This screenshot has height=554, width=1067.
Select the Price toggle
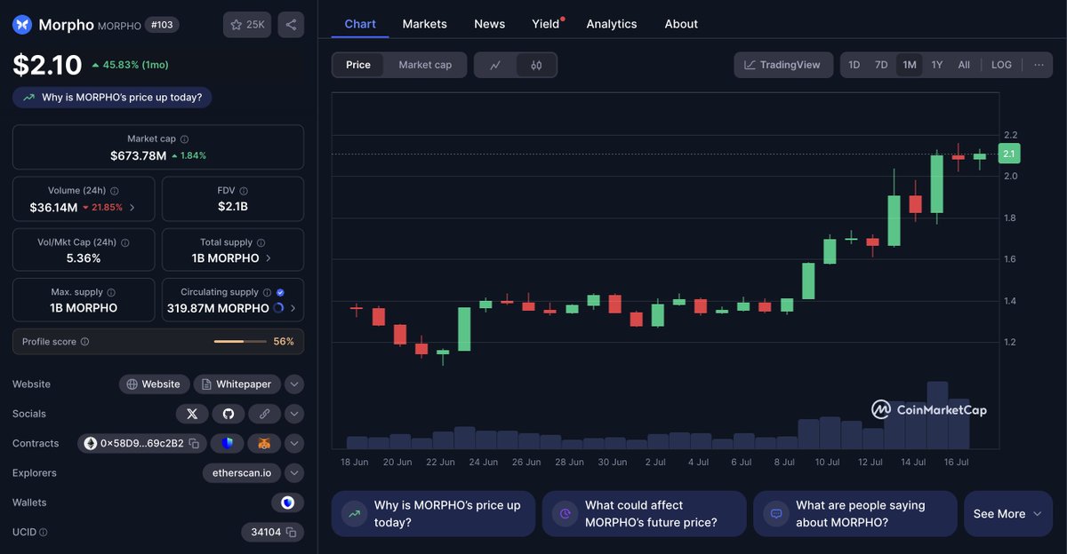point(358,65)
